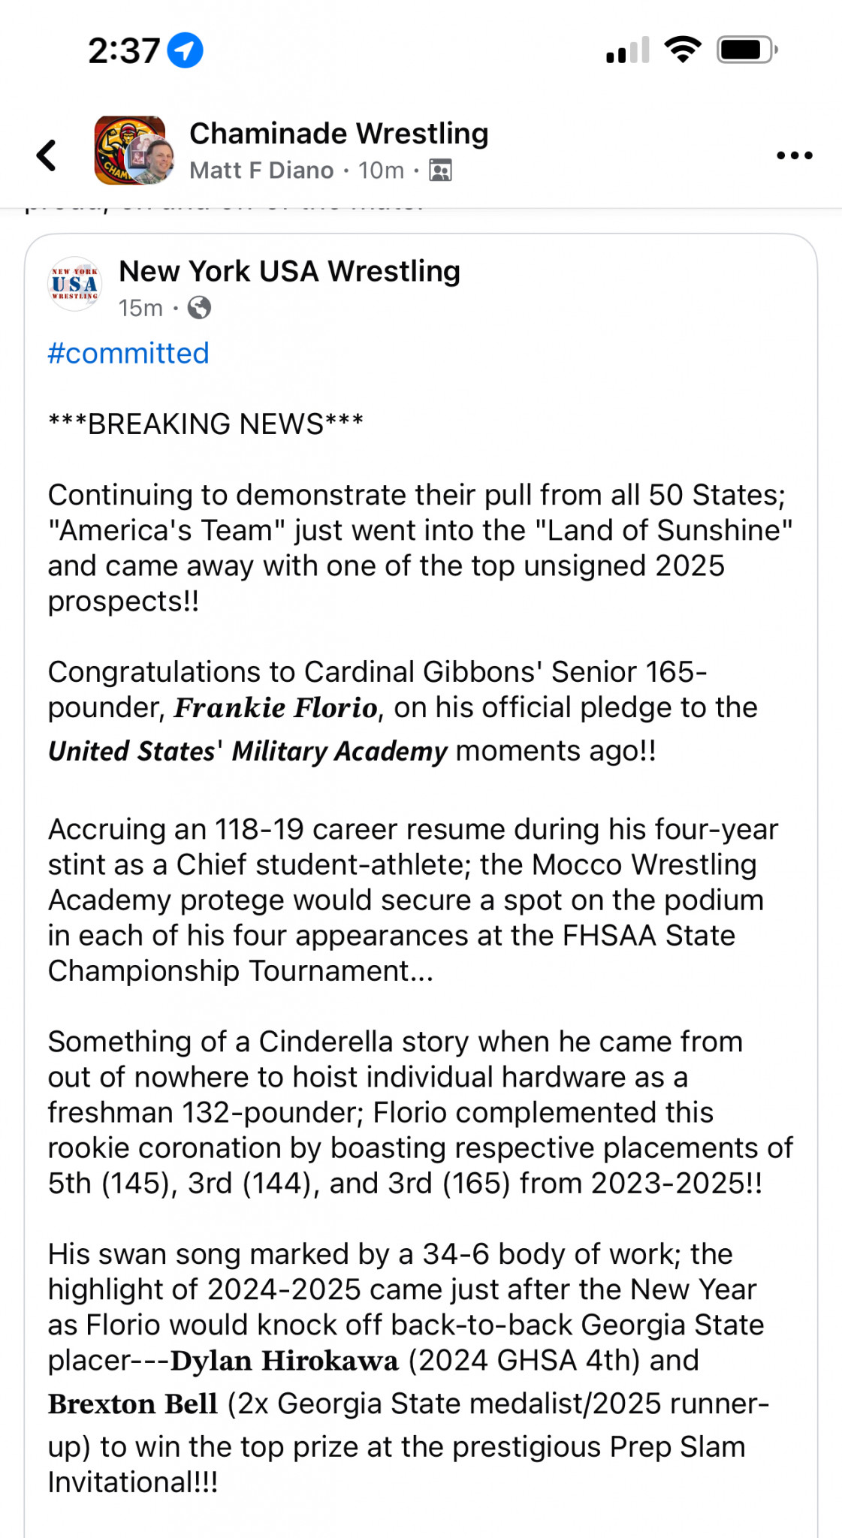Open Matt F Diano's profile name
The width and height of the screenshot is (842, 1538).
(261, 170)
